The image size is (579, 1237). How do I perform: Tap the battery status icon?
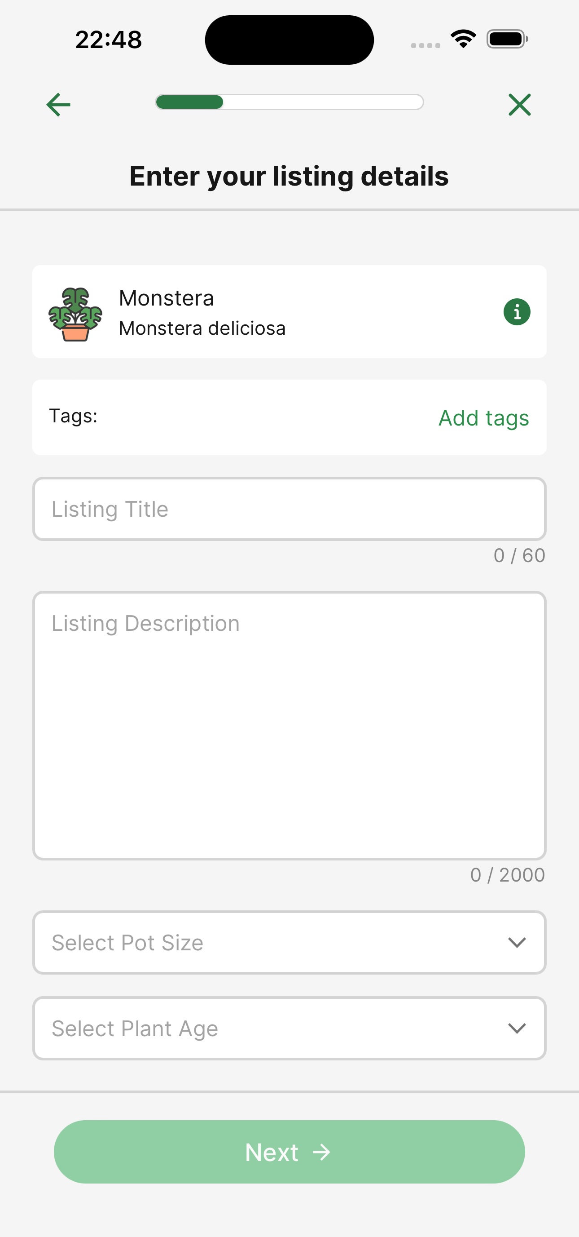pyautogui.click(x=507, y=39)
